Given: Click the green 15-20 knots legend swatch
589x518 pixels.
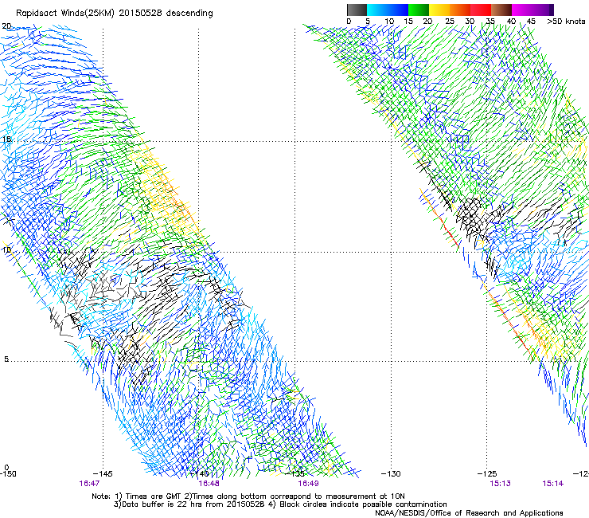Looking at the screenshot, I should 419,10.
